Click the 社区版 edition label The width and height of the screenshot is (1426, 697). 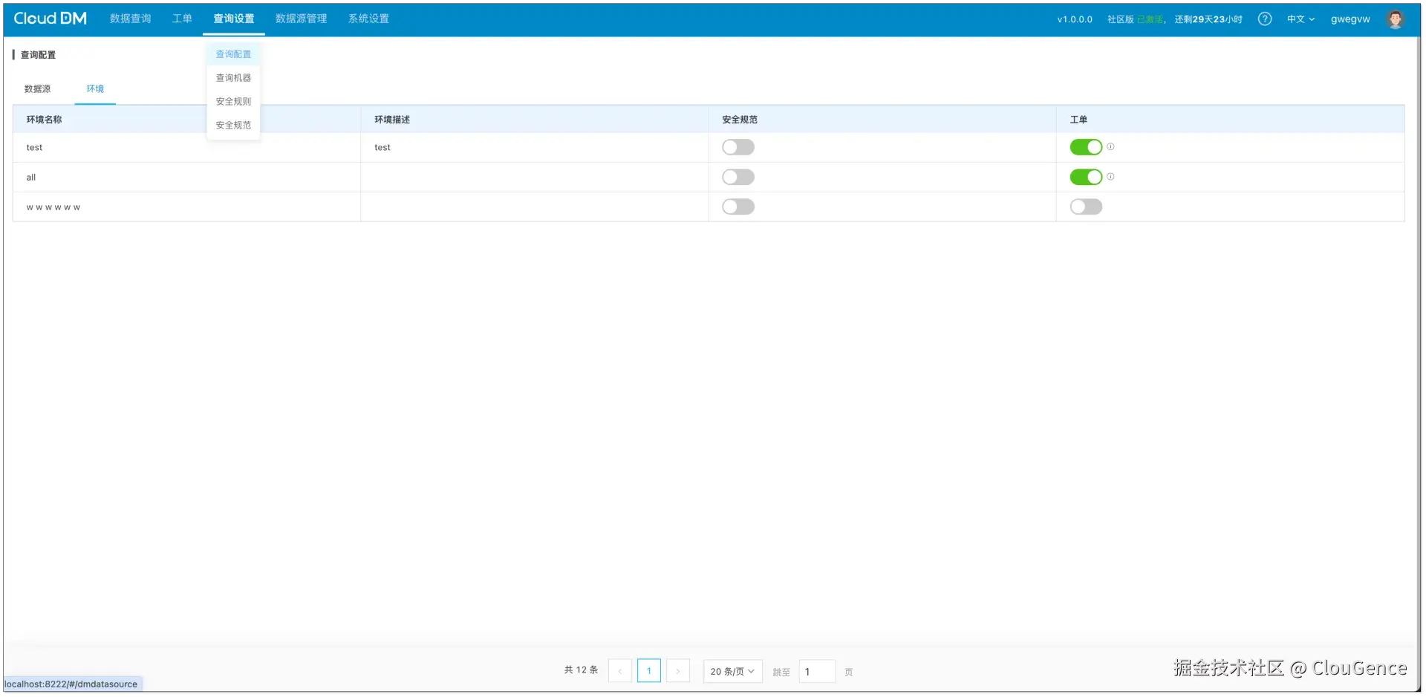[1120, 19]
